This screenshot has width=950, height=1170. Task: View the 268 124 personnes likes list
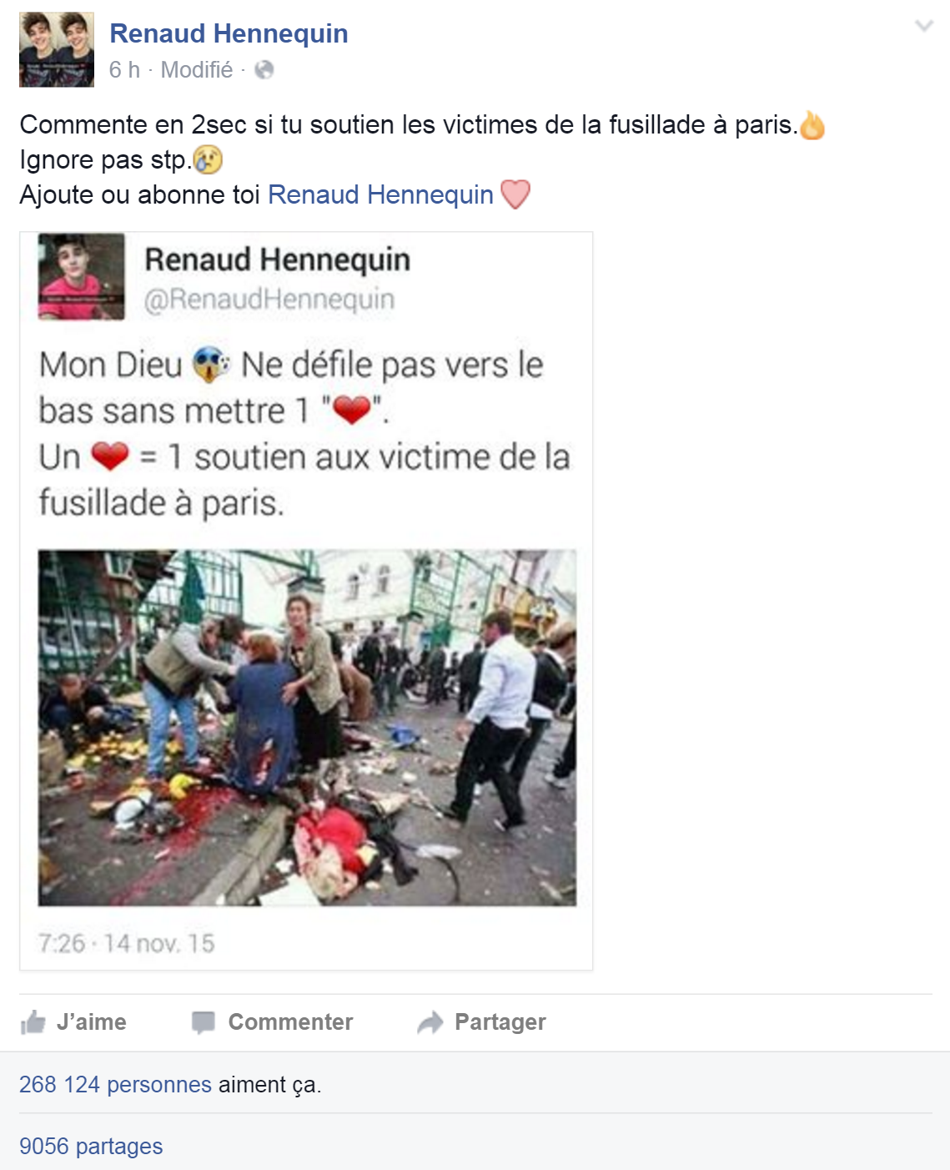pyautogui.click(x=115, y=1085)
